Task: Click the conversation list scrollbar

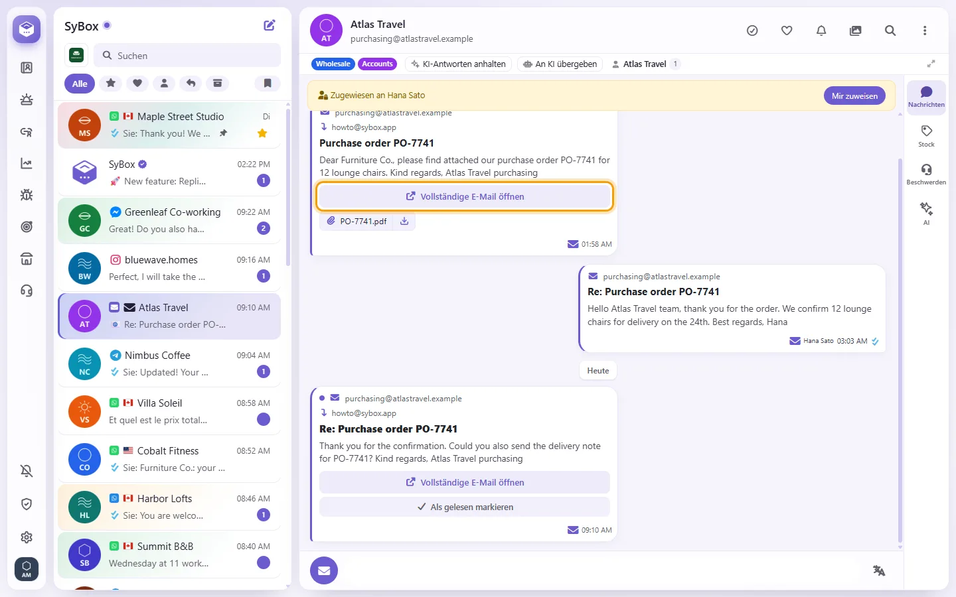Action: point(288,188)
